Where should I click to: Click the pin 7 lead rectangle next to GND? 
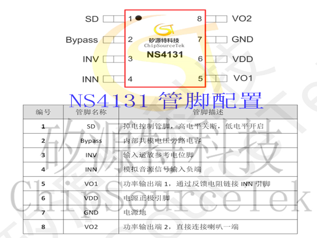[x=216, y=39]
